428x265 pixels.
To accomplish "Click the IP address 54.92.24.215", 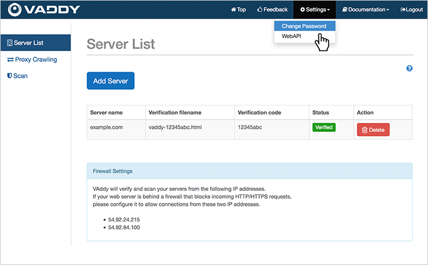I will click(x=124, y=220).
